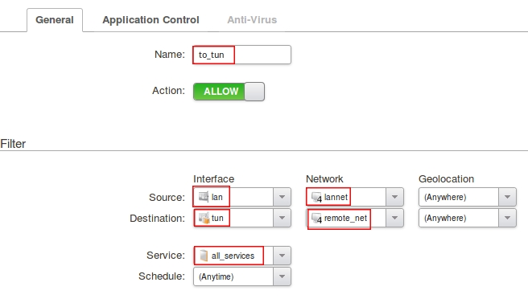Select the General tab
The width and height of the screenshot is (528, 307).
pos(55,20)
